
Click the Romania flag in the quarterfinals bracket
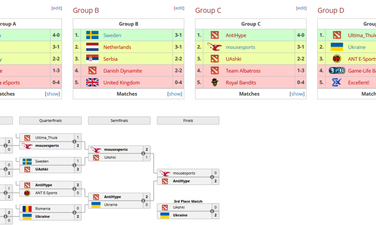(x=27, y=208)
